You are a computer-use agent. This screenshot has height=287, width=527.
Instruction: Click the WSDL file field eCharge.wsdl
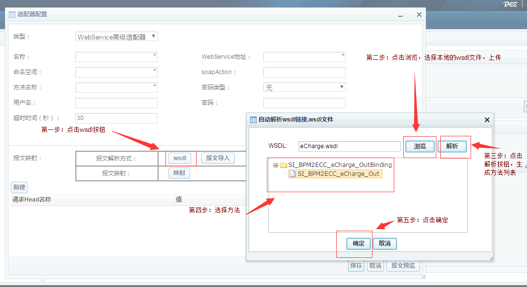pyautogui.click(x=350, y=146)
